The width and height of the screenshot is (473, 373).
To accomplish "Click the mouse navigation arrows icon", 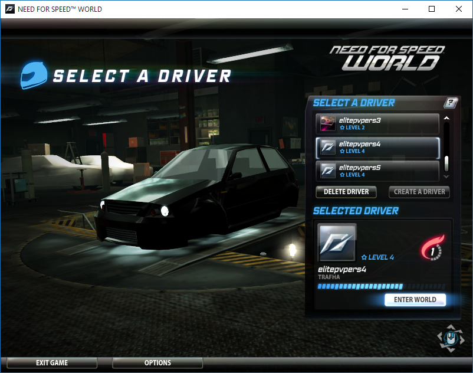I will [x=451, y=338].
